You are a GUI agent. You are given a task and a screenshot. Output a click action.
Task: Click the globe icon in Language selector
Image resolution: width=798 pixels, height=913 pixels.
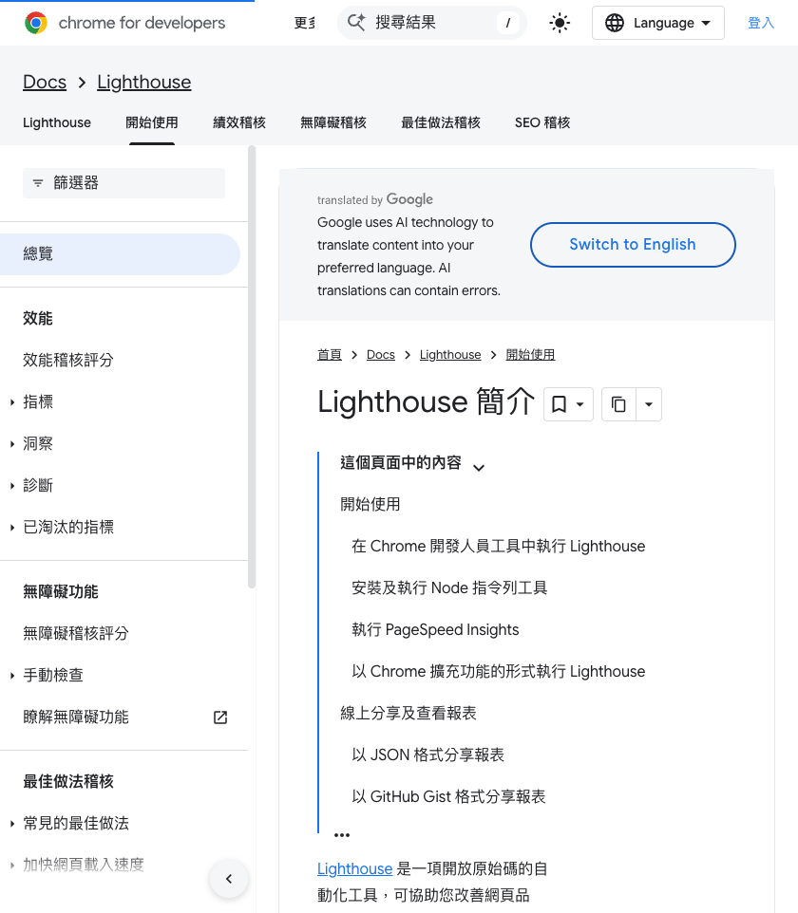615,23
